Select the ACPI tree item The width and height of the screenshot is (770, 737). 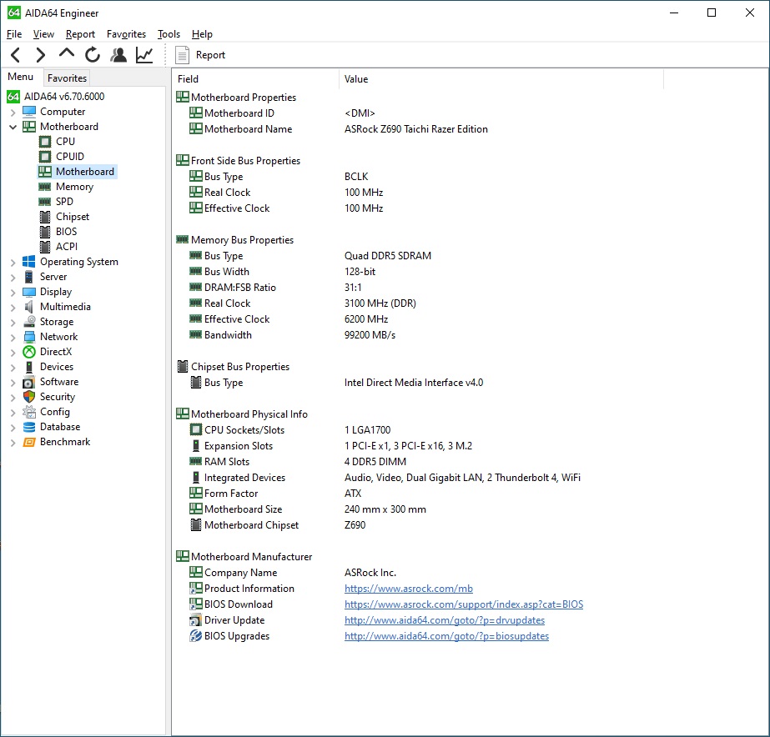66,247
